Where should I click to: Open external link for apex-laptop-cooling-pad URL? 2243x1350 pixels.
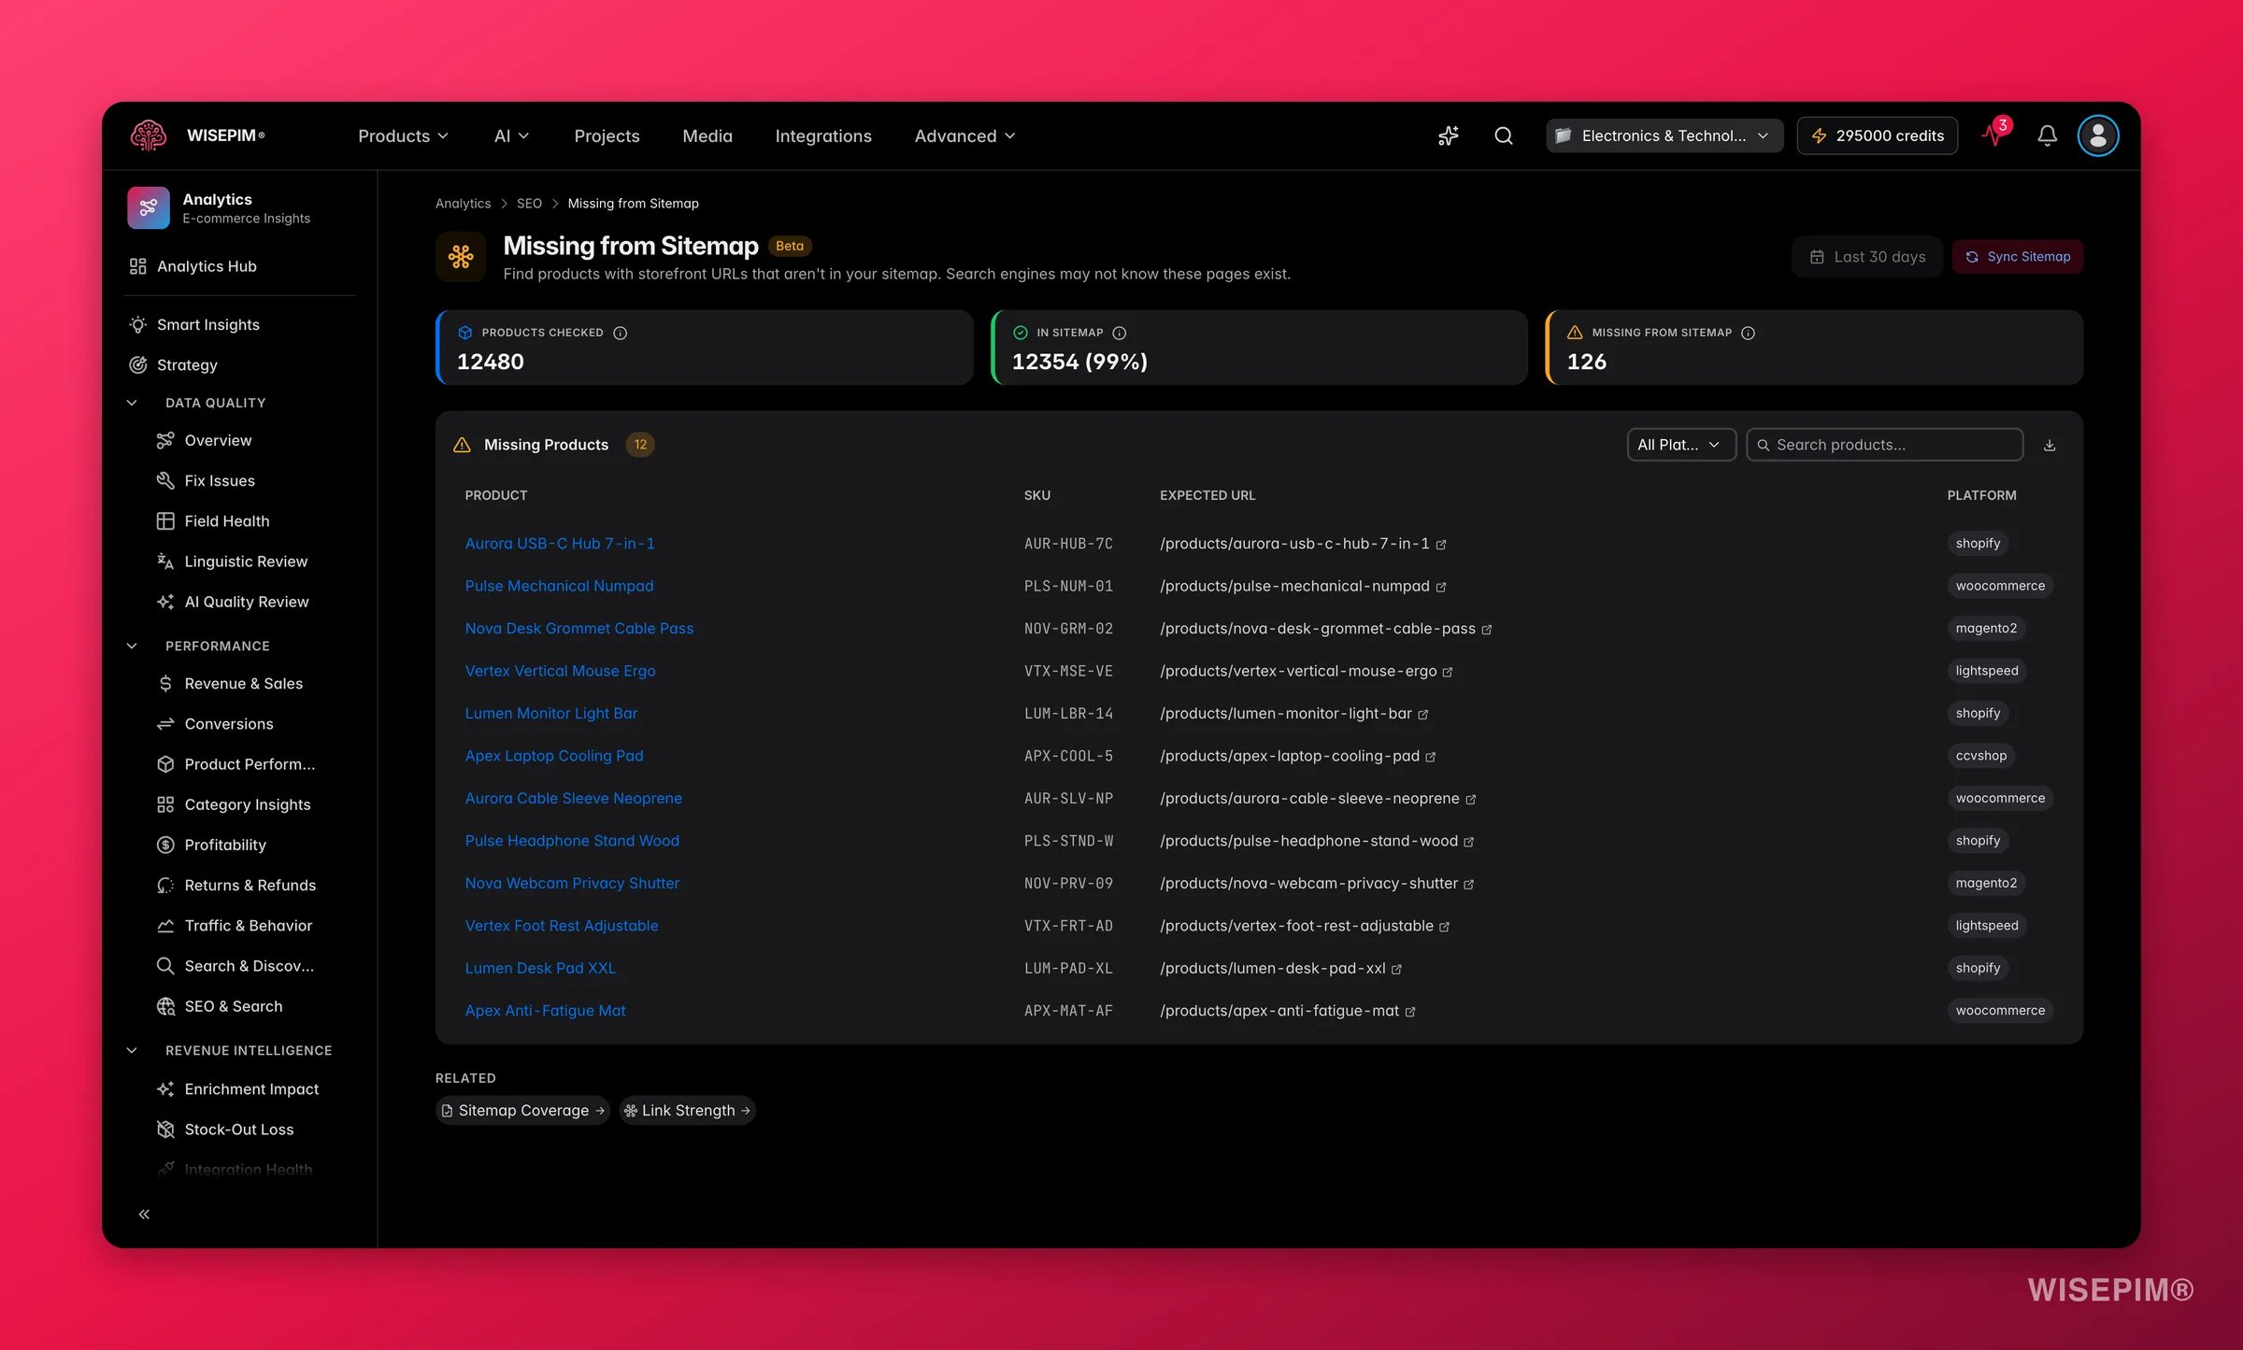tap(1431, 757)
